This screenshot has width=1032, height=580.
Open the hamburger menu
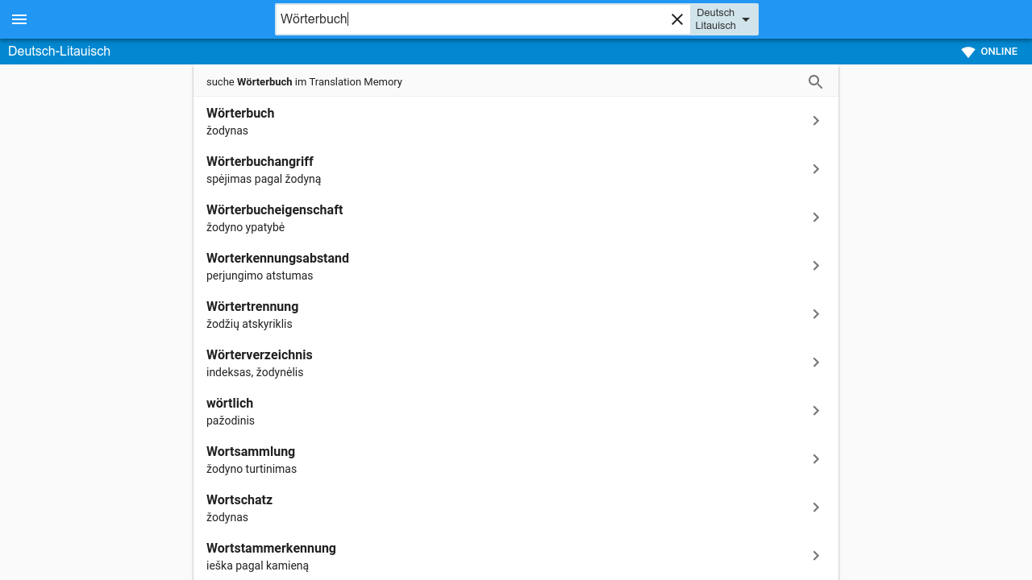click(19, 19)
